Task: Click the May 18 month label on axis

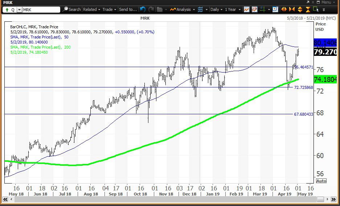Action: coord(16,194)
